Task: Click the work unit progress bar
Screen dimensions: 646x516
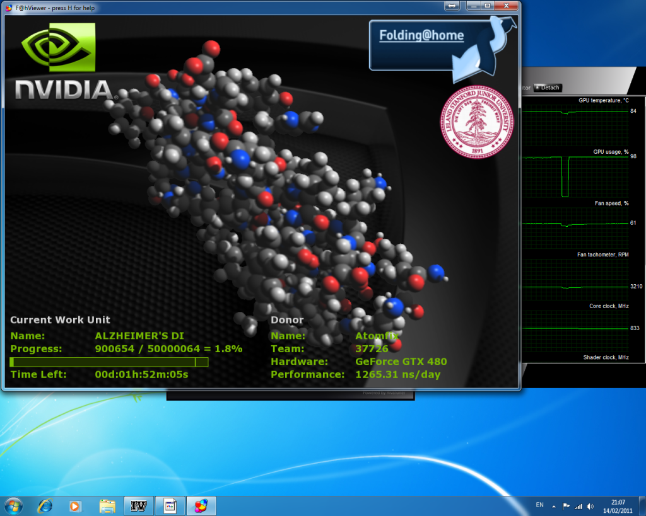Action: pos(109,362)
